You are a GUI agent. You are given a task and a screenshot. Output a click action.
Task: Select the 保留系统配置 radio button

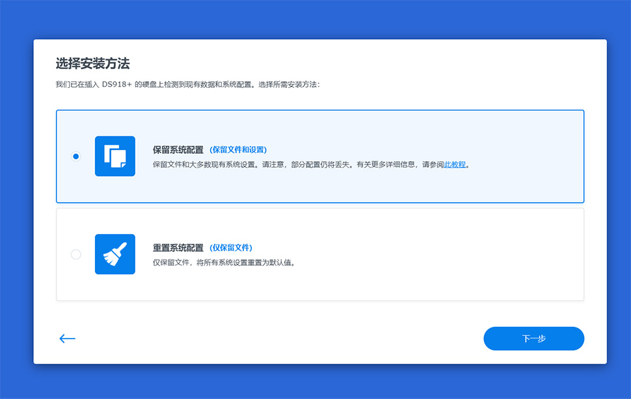[x=76, y=157]
